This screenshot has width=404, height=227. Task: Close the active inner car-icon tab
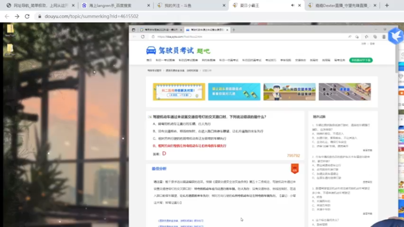click(x=227, y=30)
